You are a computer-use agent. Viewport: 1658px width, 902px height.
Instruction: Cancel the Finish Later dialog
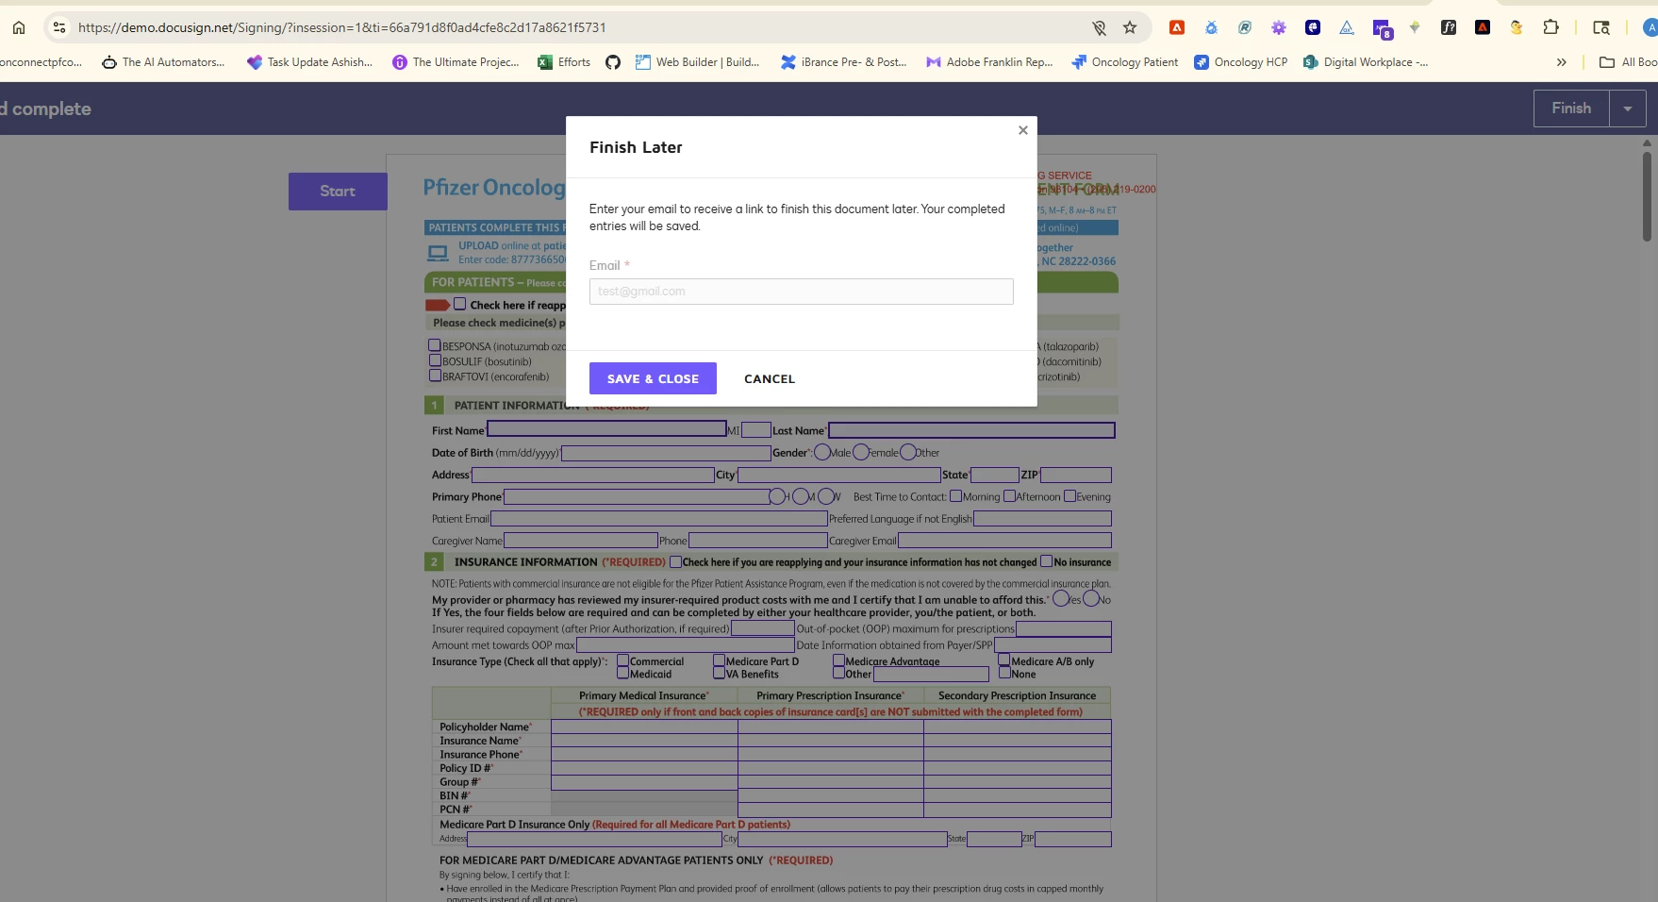770,378
